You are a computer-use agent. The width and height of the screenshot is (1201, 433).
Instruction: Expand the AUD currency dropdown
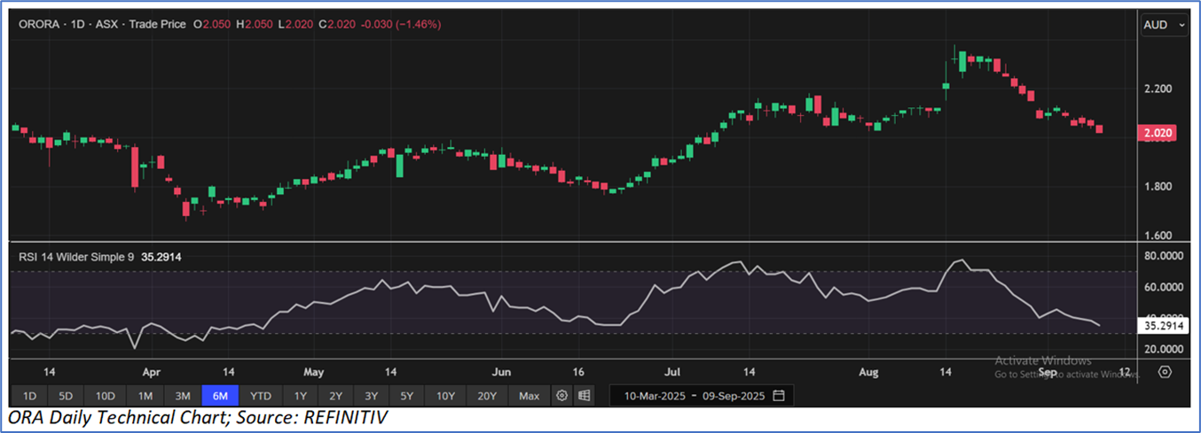click(x=1165, y=26)
